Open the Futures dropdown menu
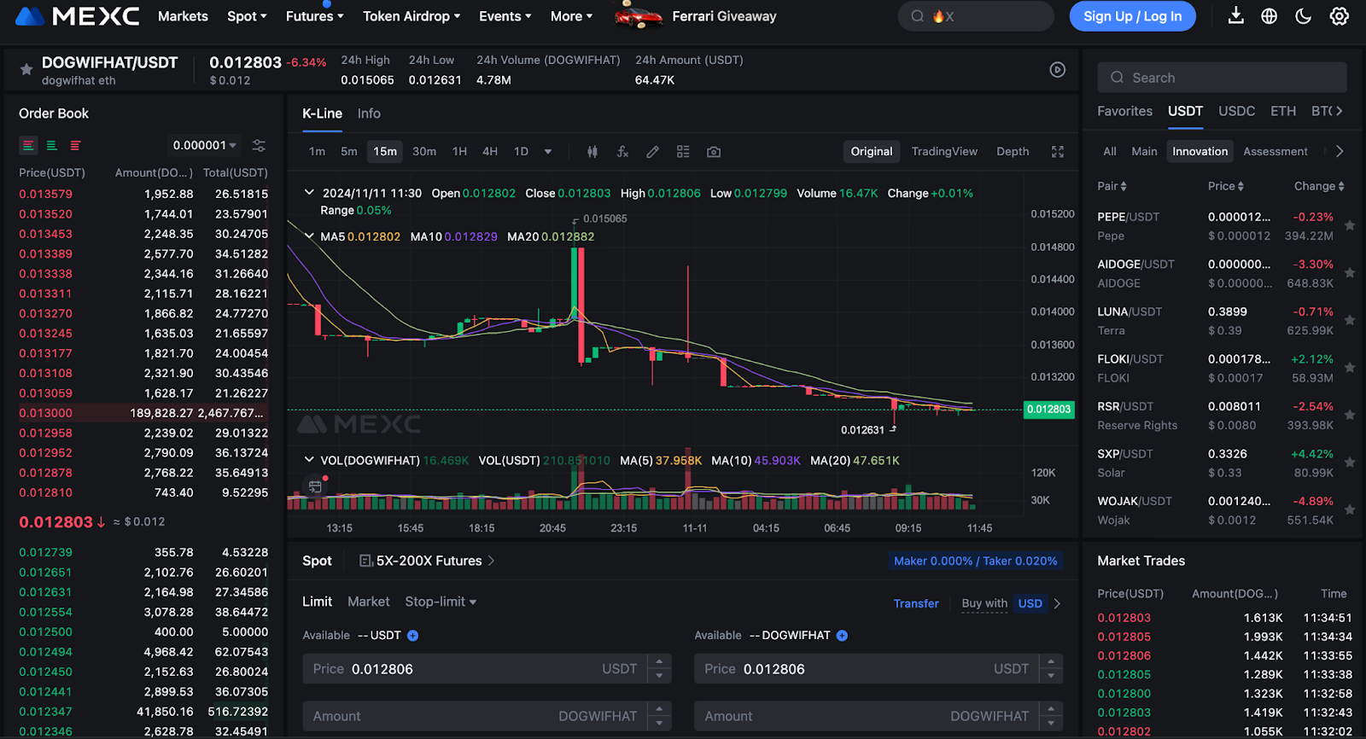This screenshot has width=1366, height=739. point(314,16)
